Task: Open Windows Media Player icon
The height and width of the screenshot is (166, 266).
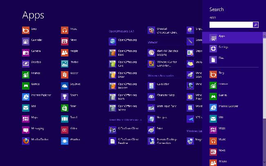Action: (x=190, y=97)
